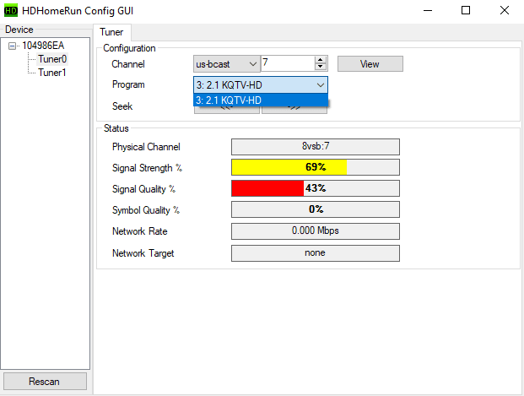This screenshot has width=524, height=396.
Task: Select Tuner0 in the device tree
Action: (52, 59)
